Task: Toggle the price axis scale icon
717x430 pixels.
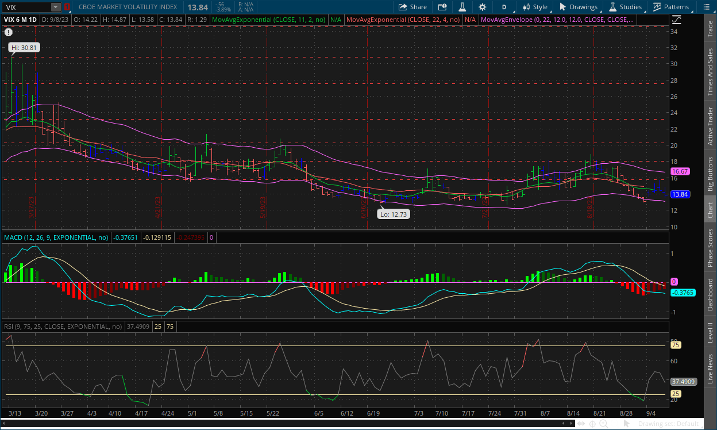Action: point(677,19)
